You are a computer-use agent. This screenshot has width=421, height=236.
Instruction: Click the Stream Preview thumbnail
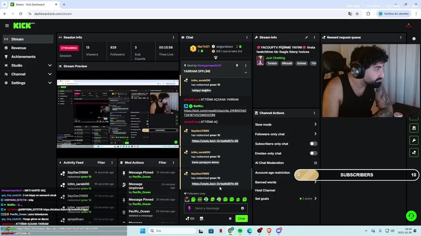[x=118, y=114]
